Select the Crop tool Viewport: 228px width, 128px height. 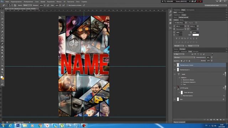coord(2,25)
